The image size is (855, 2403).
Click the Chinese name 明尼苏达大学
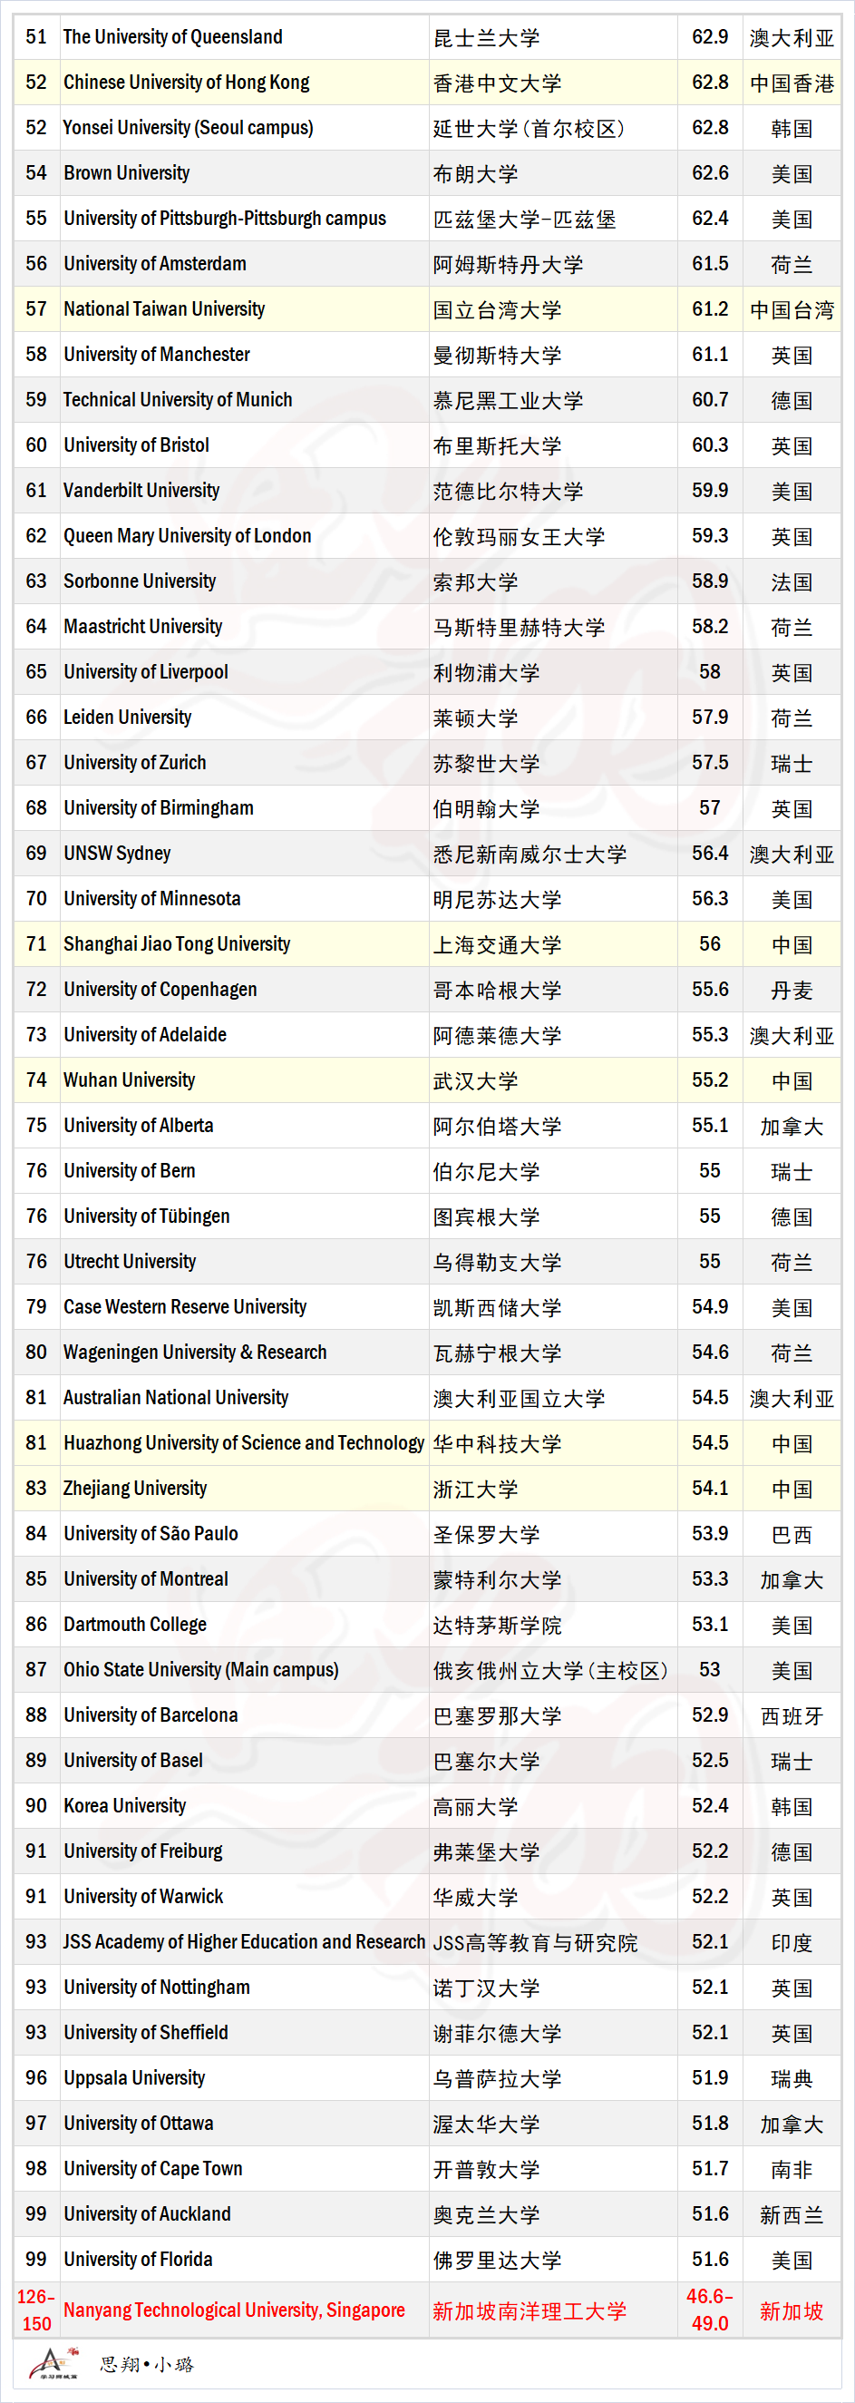coord(497,899)
